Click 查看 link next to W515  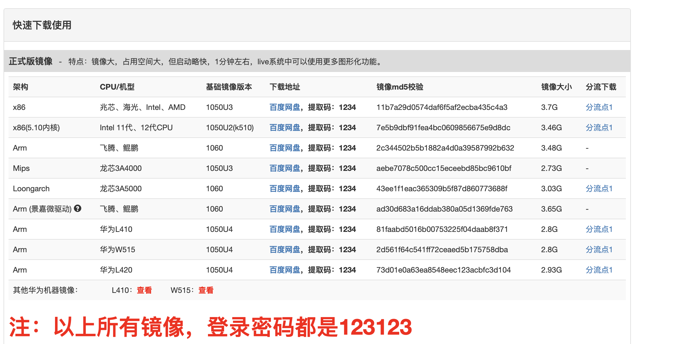206,290
